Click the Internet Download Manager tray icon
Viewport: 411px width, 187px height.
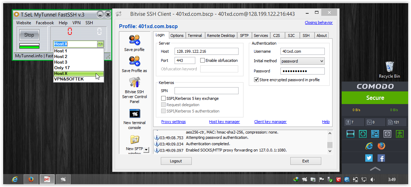click(296, 180)
